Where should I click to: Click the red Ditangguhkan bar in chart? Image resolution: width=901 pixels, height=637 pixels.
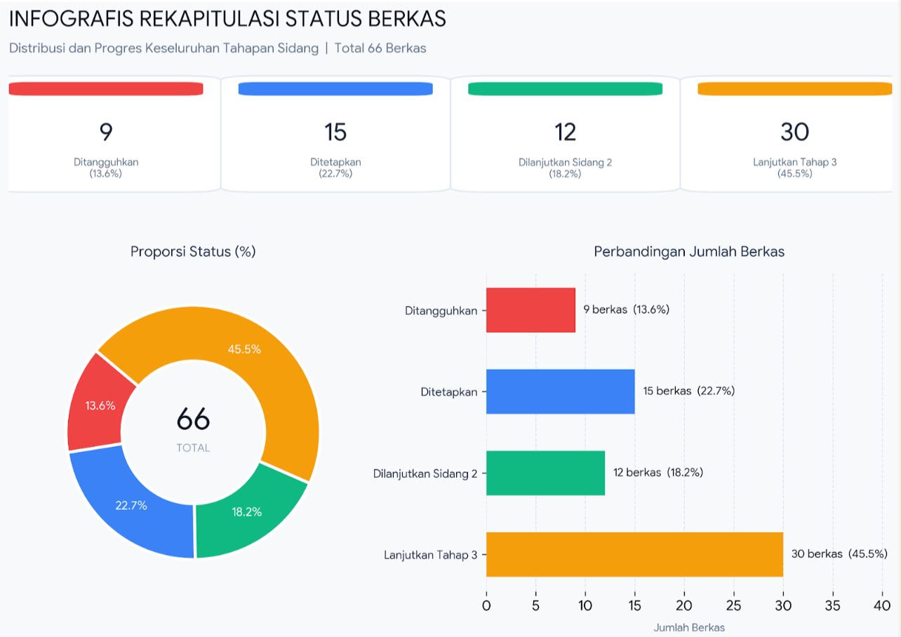[x=530, y=310]
